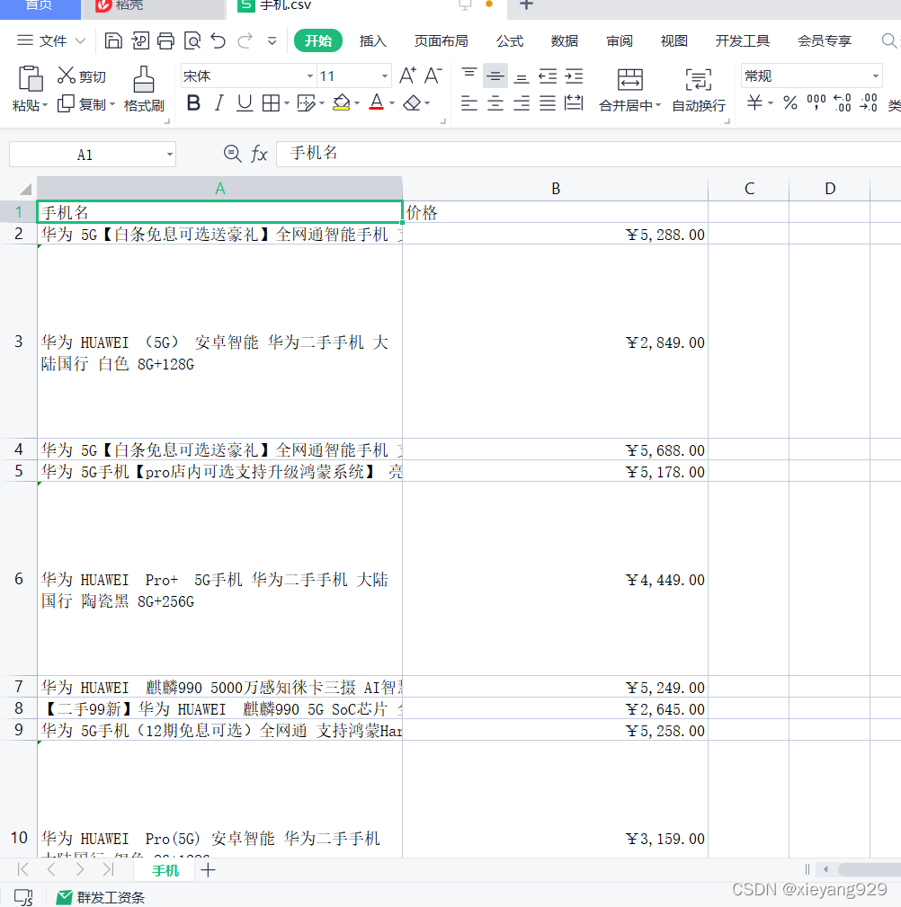Click the zoom magnifier beside fx
This screenshot has width=901, height=907.
(232, 154)
